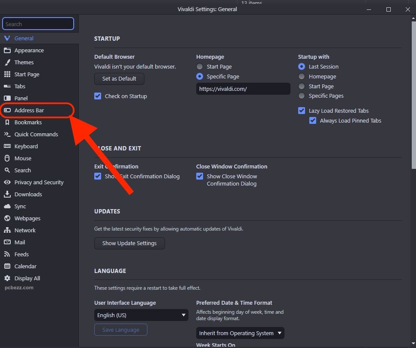416x348 pixels.
Task: Click the Themes paintbrush icon in sidebar
Action: coord(7,62)
